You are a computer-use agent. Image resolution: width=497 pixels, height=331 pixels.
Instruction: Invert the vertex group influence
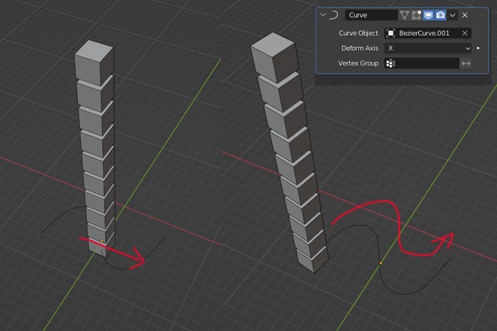click(466, 63)
